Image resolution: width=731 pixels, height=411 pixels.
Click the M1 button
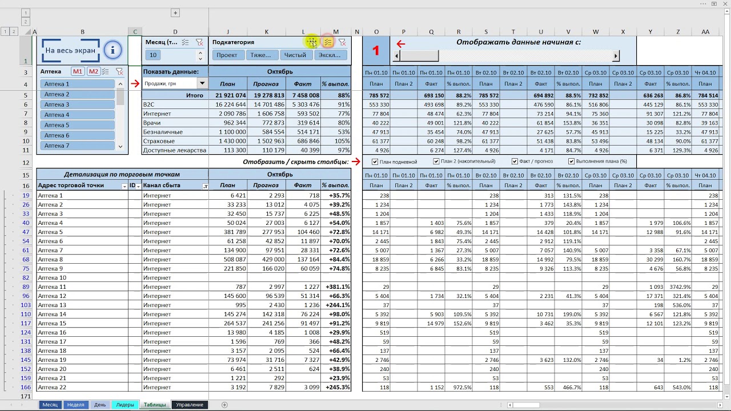78,71
